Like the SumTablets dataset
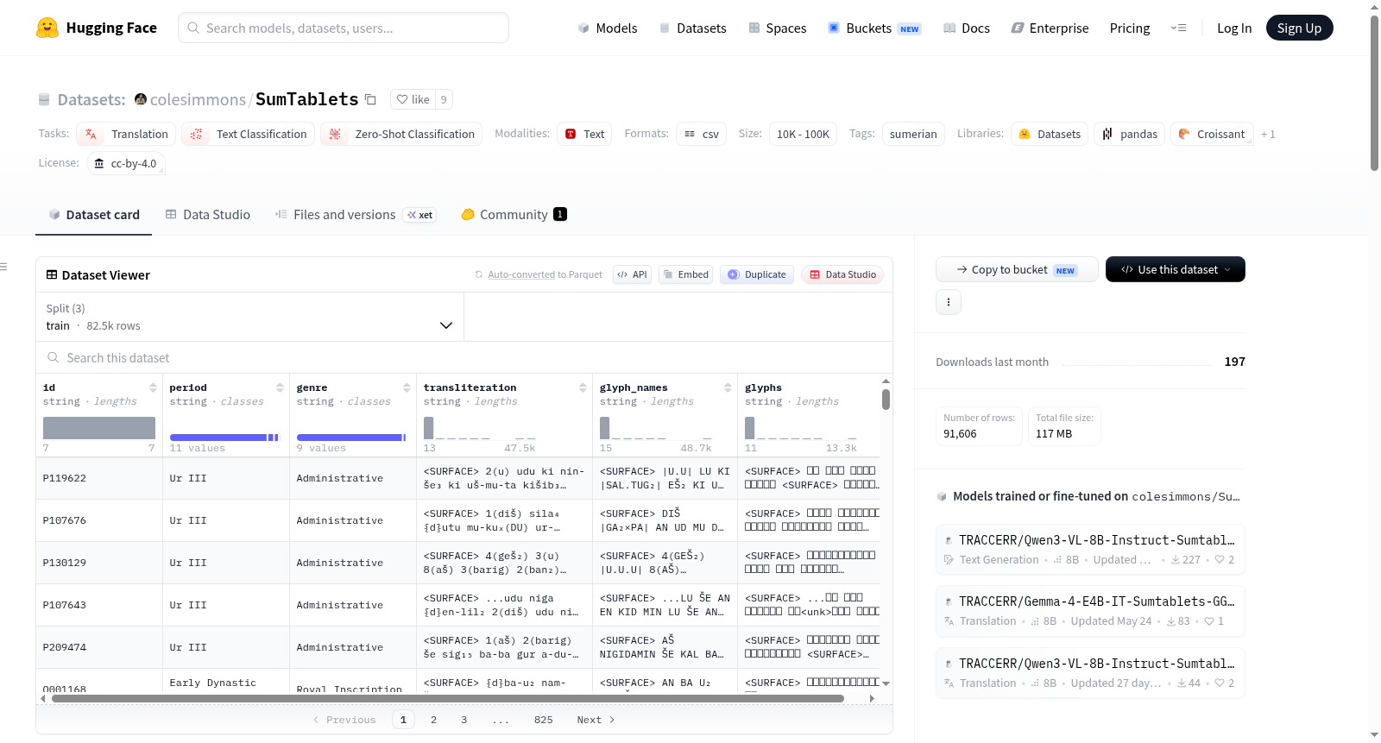The height and width of the screenshot is (743, 1381). (x=413, y=99)
